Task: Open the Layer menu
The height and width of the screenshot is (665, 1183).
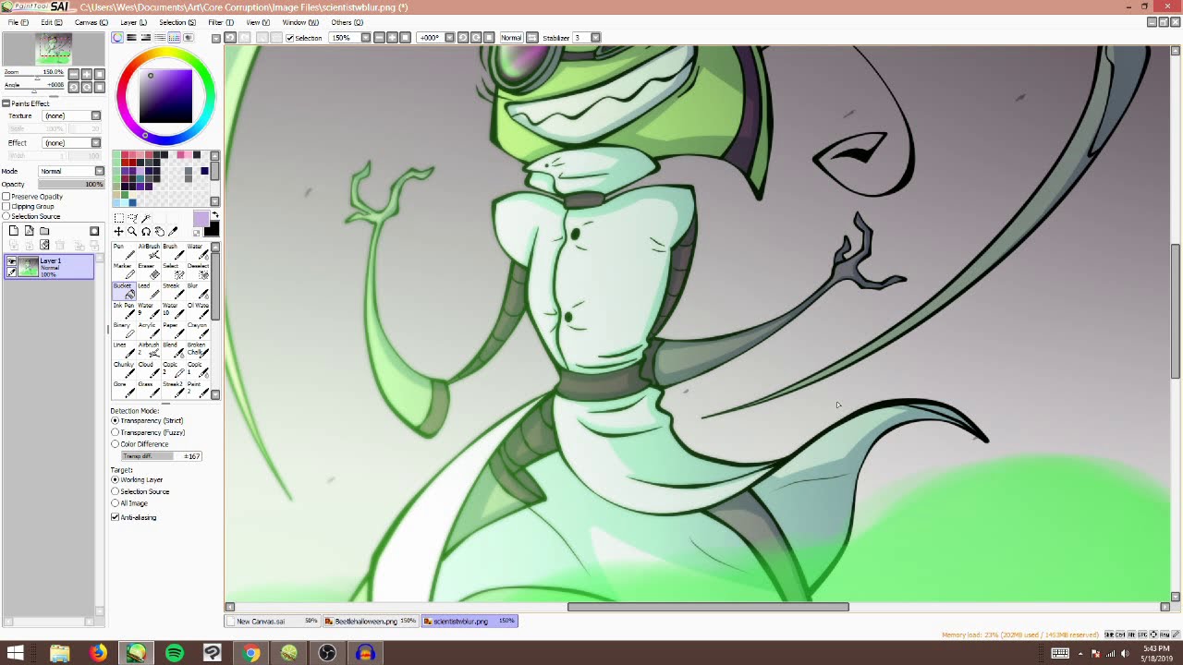Action: [x=133, y=22]
